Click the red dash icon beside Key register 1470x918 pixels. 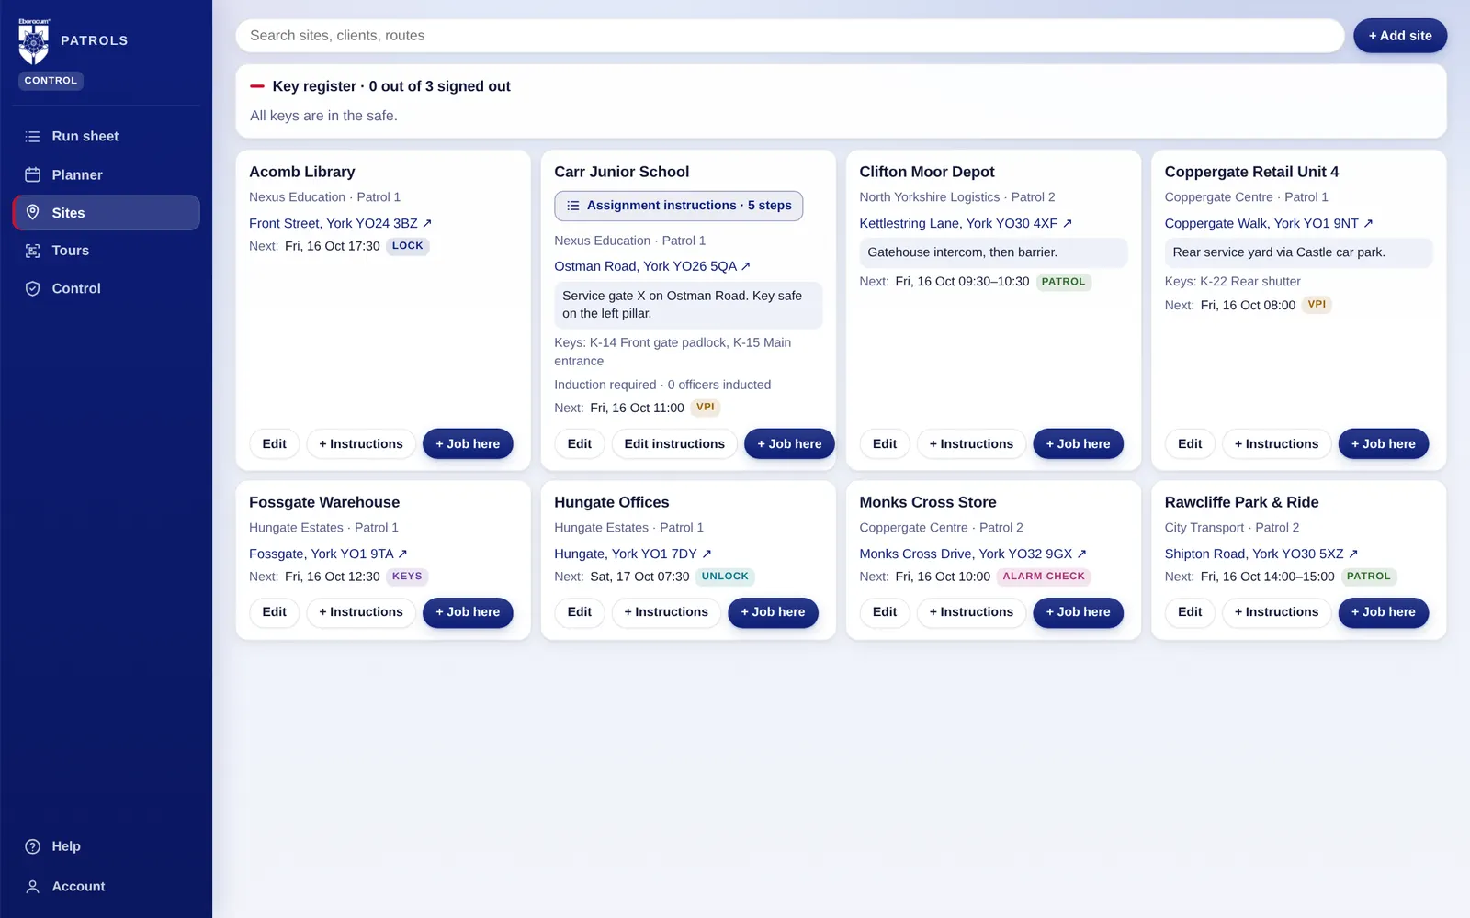point(257,86)
